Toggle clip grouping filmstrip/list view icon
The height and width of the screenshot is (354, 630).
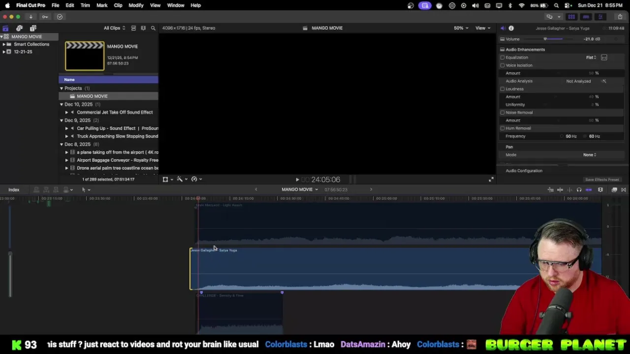click(x=133, y=28)
